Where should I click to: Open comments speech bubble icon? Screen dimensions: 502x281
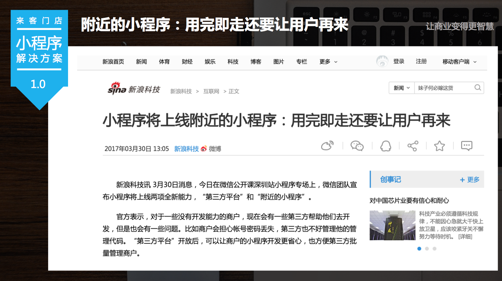click(467, 146)
